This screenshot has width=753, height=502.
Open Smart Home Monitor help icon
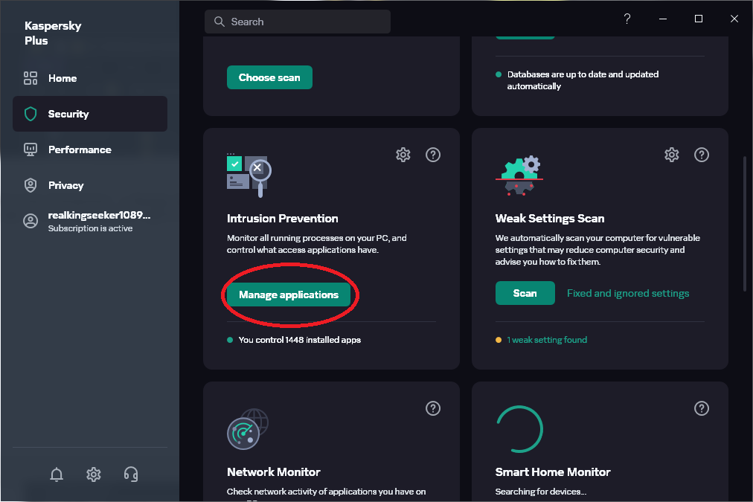click(x=702, y=408)
